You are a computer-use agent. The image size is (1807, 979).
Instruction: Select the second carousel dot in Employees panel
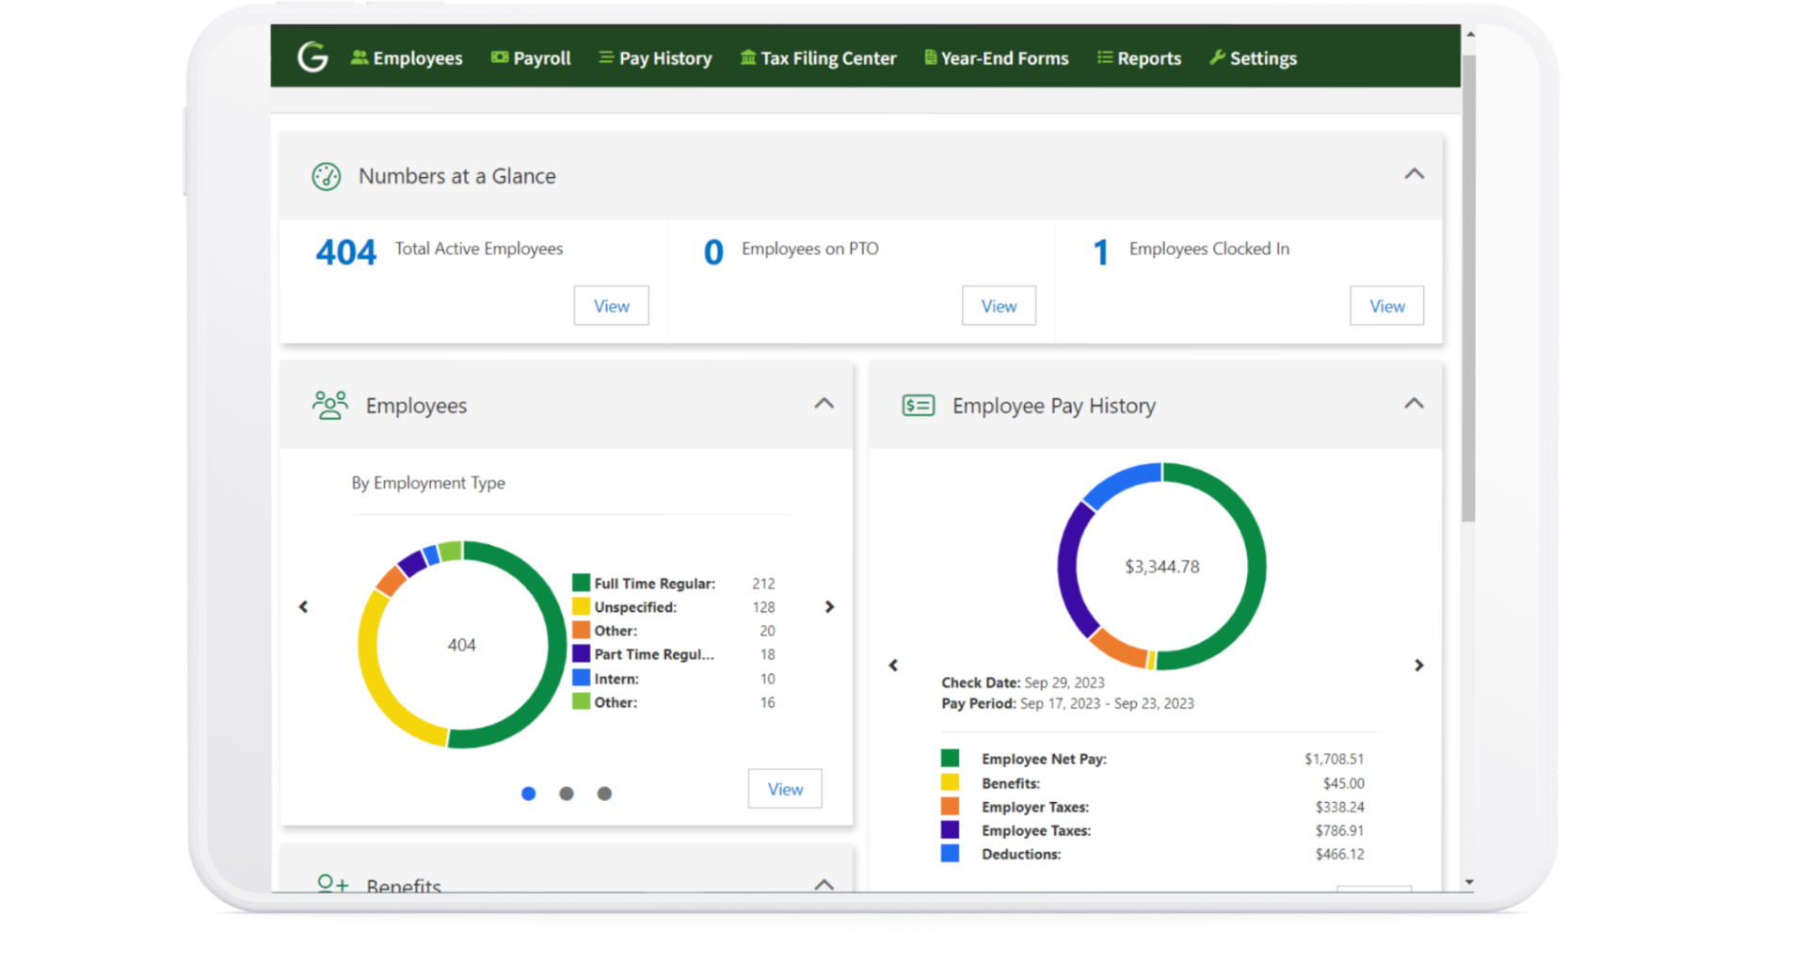[567, 794]
